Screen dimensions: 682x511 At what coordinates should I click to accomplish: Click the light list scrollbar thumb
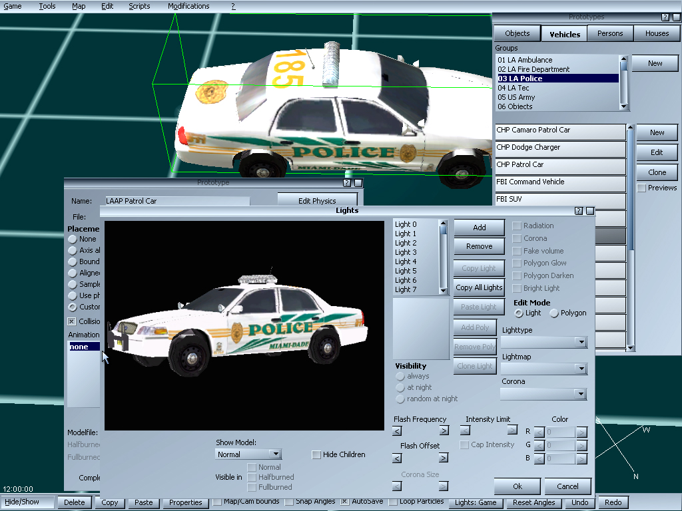pyautogui.click(x=443, y=230)
